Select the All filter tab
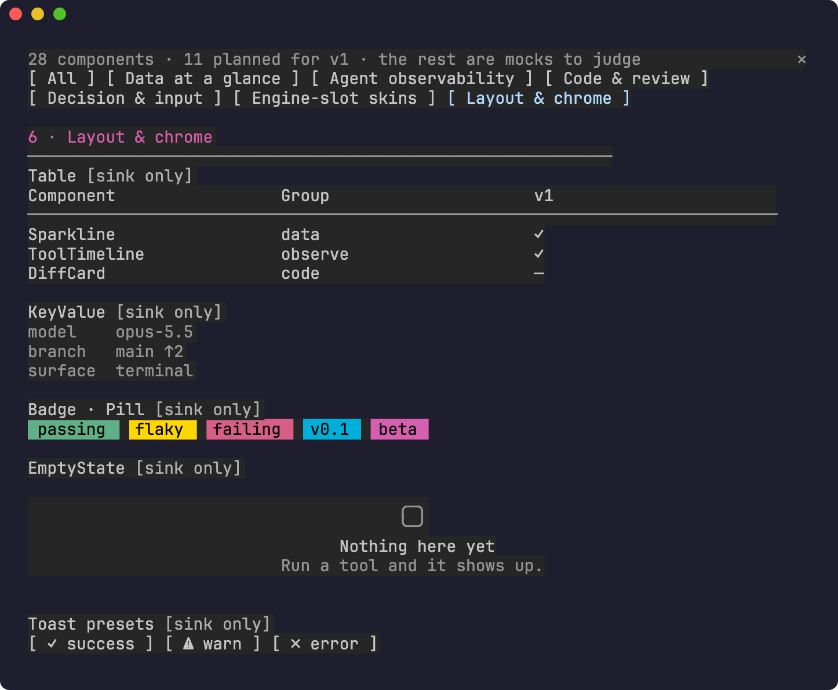Screen dimensions: 838x690 62,78
